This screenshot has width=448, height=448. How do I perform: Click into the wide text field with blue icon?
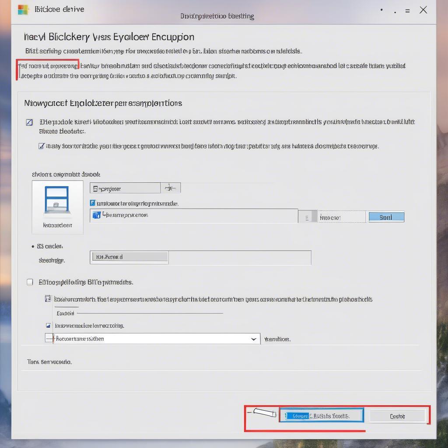(194, 216)
